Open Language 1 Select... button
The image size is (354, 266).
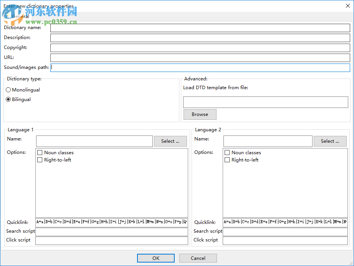170,141
